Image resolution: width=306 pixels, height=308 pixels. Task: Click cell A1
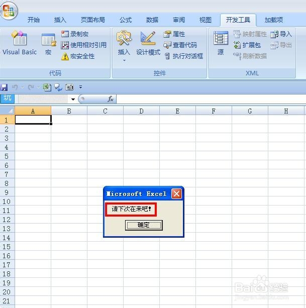(x=33, y=120)
